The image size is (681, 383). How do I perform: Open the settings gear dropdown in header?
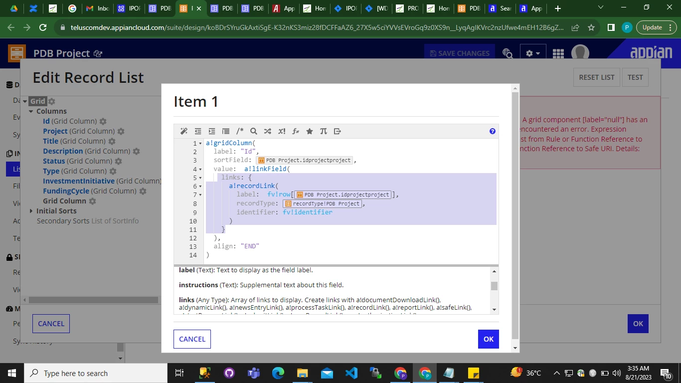533,53
